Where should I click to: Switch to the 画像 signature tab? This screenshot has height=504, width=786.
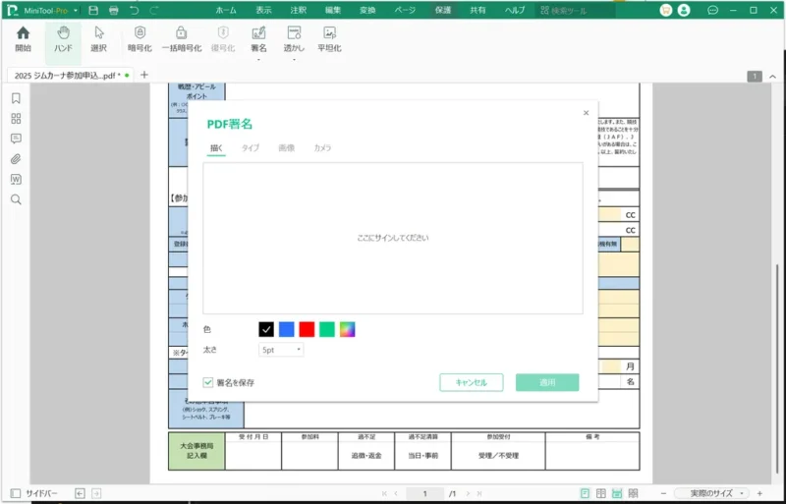click(x=286, y=148)
